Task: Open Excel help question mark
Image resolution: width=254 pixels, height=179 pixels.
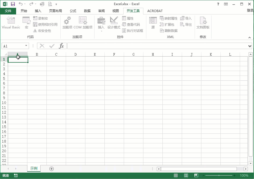Action: coord(218,4)
